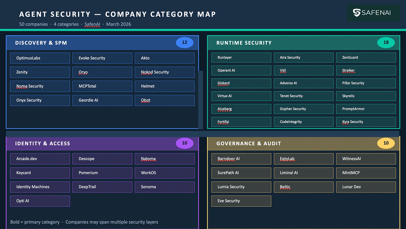Click the Vijil company box
This screenshot has width=406, height=229.
304,70
